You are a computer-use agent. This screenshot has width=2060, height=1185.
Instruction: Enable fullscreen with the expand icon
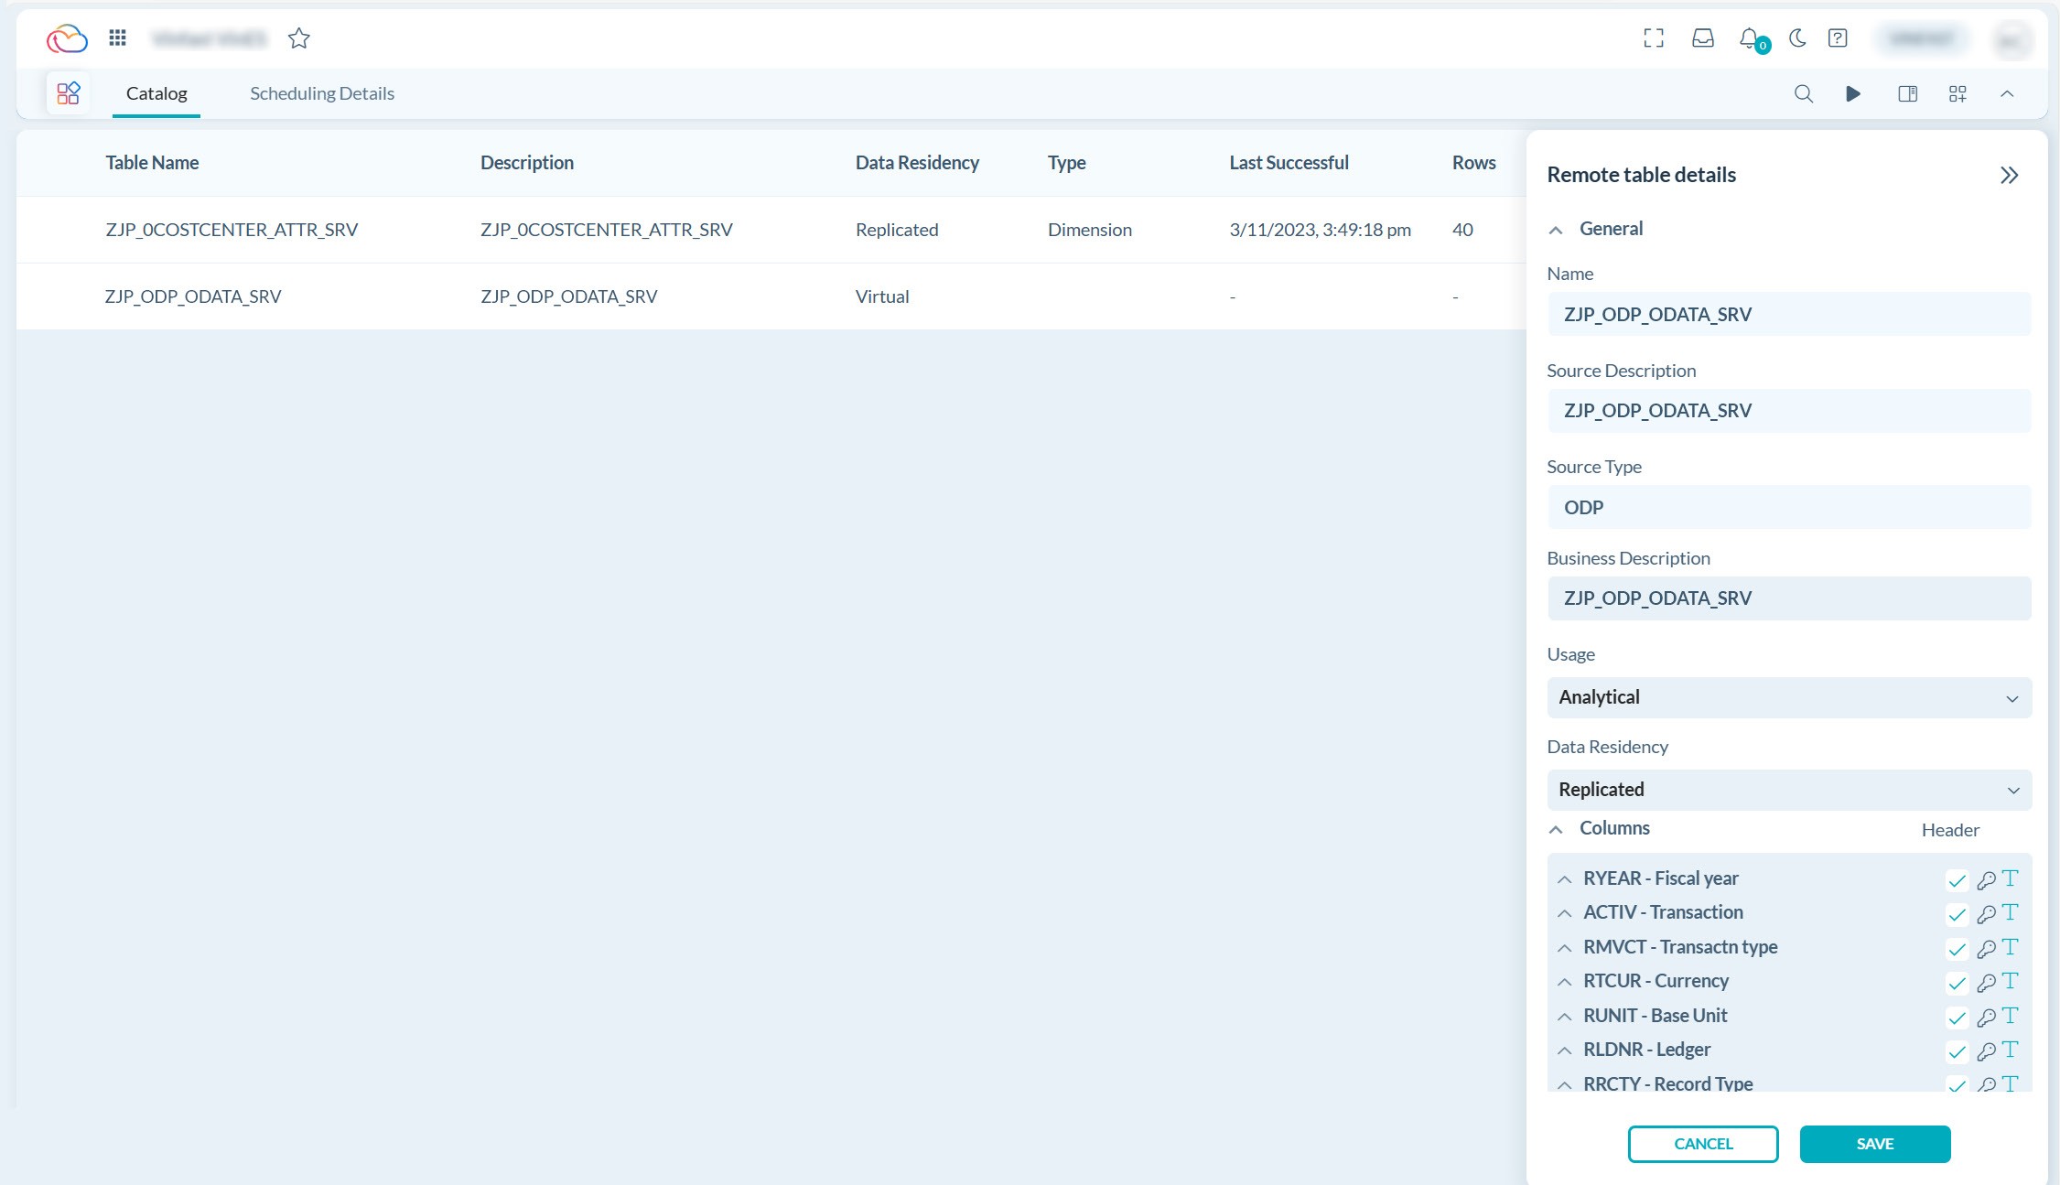[1654, 38]
